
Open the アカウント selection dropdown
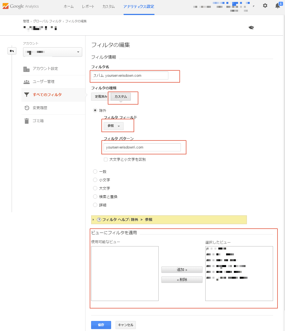click(x=52, y=52)
